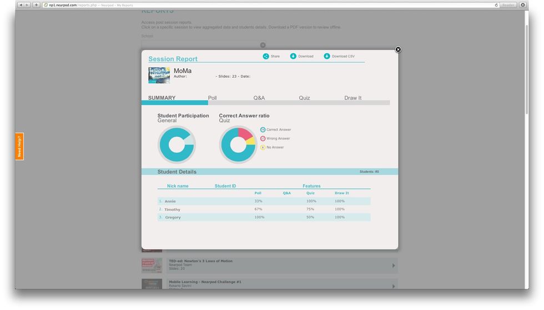The width and height of the screenshot is (544, 310).
Task: Click the 'Students: #0' count label
Action: click(x=369, y=172)
